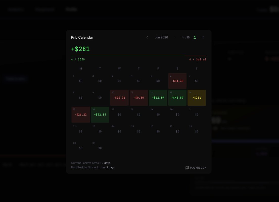Click the PnL Calendar title

coord(82,37)
